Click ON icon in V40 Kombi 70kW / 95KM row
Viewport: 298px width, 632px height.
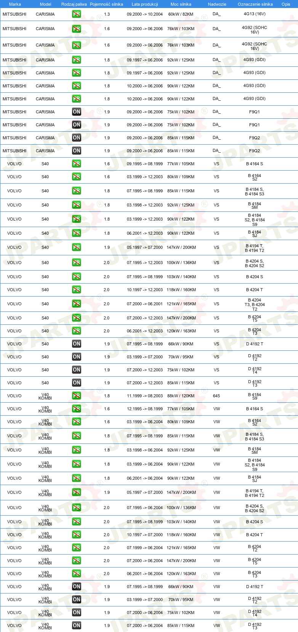(x=77, y=600)
